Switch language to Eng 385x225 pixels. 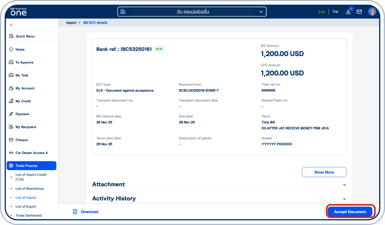pyautogui.click(x=321, y=12)
